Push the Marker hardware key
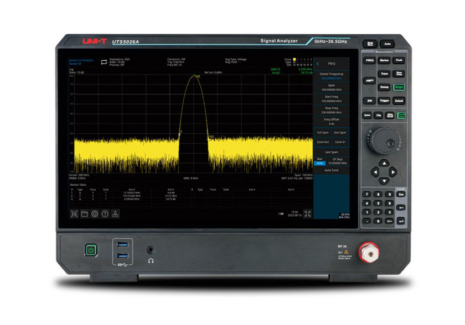The width and height of the screenshot is (465, 325). pyautogui.click(x=384, y=60)
